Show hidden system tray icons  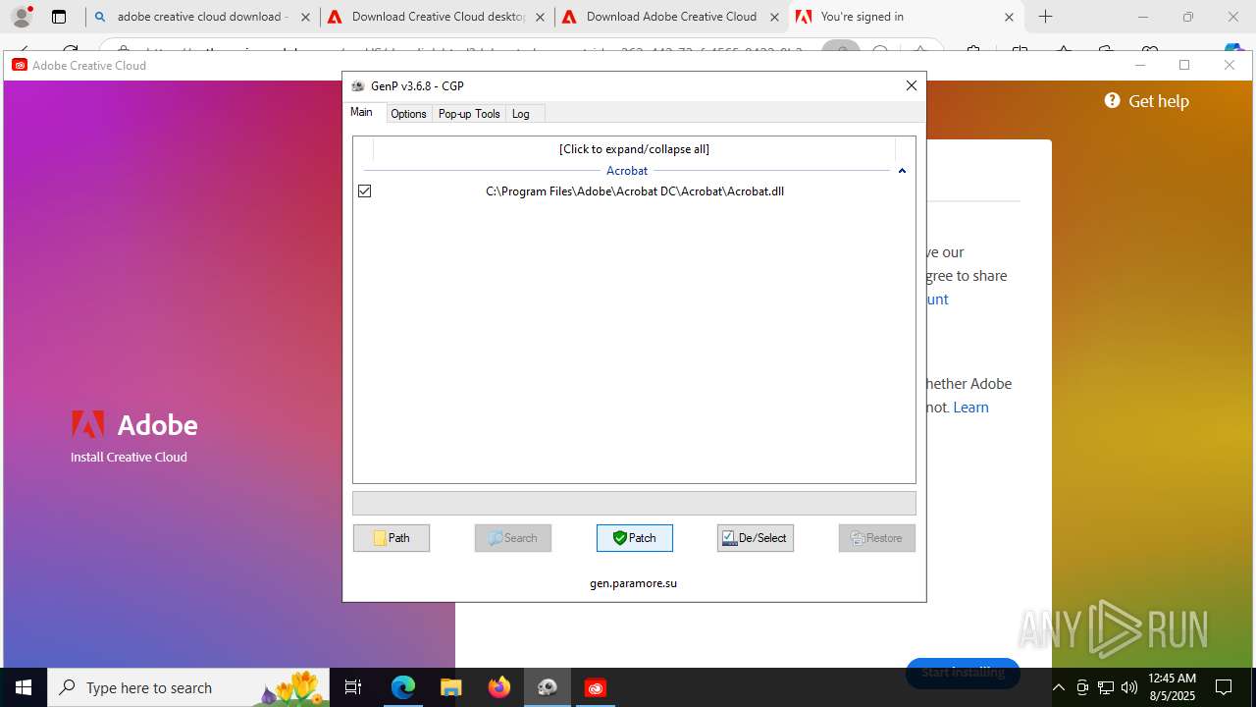pyautogui.click(x=1059, y=687)
